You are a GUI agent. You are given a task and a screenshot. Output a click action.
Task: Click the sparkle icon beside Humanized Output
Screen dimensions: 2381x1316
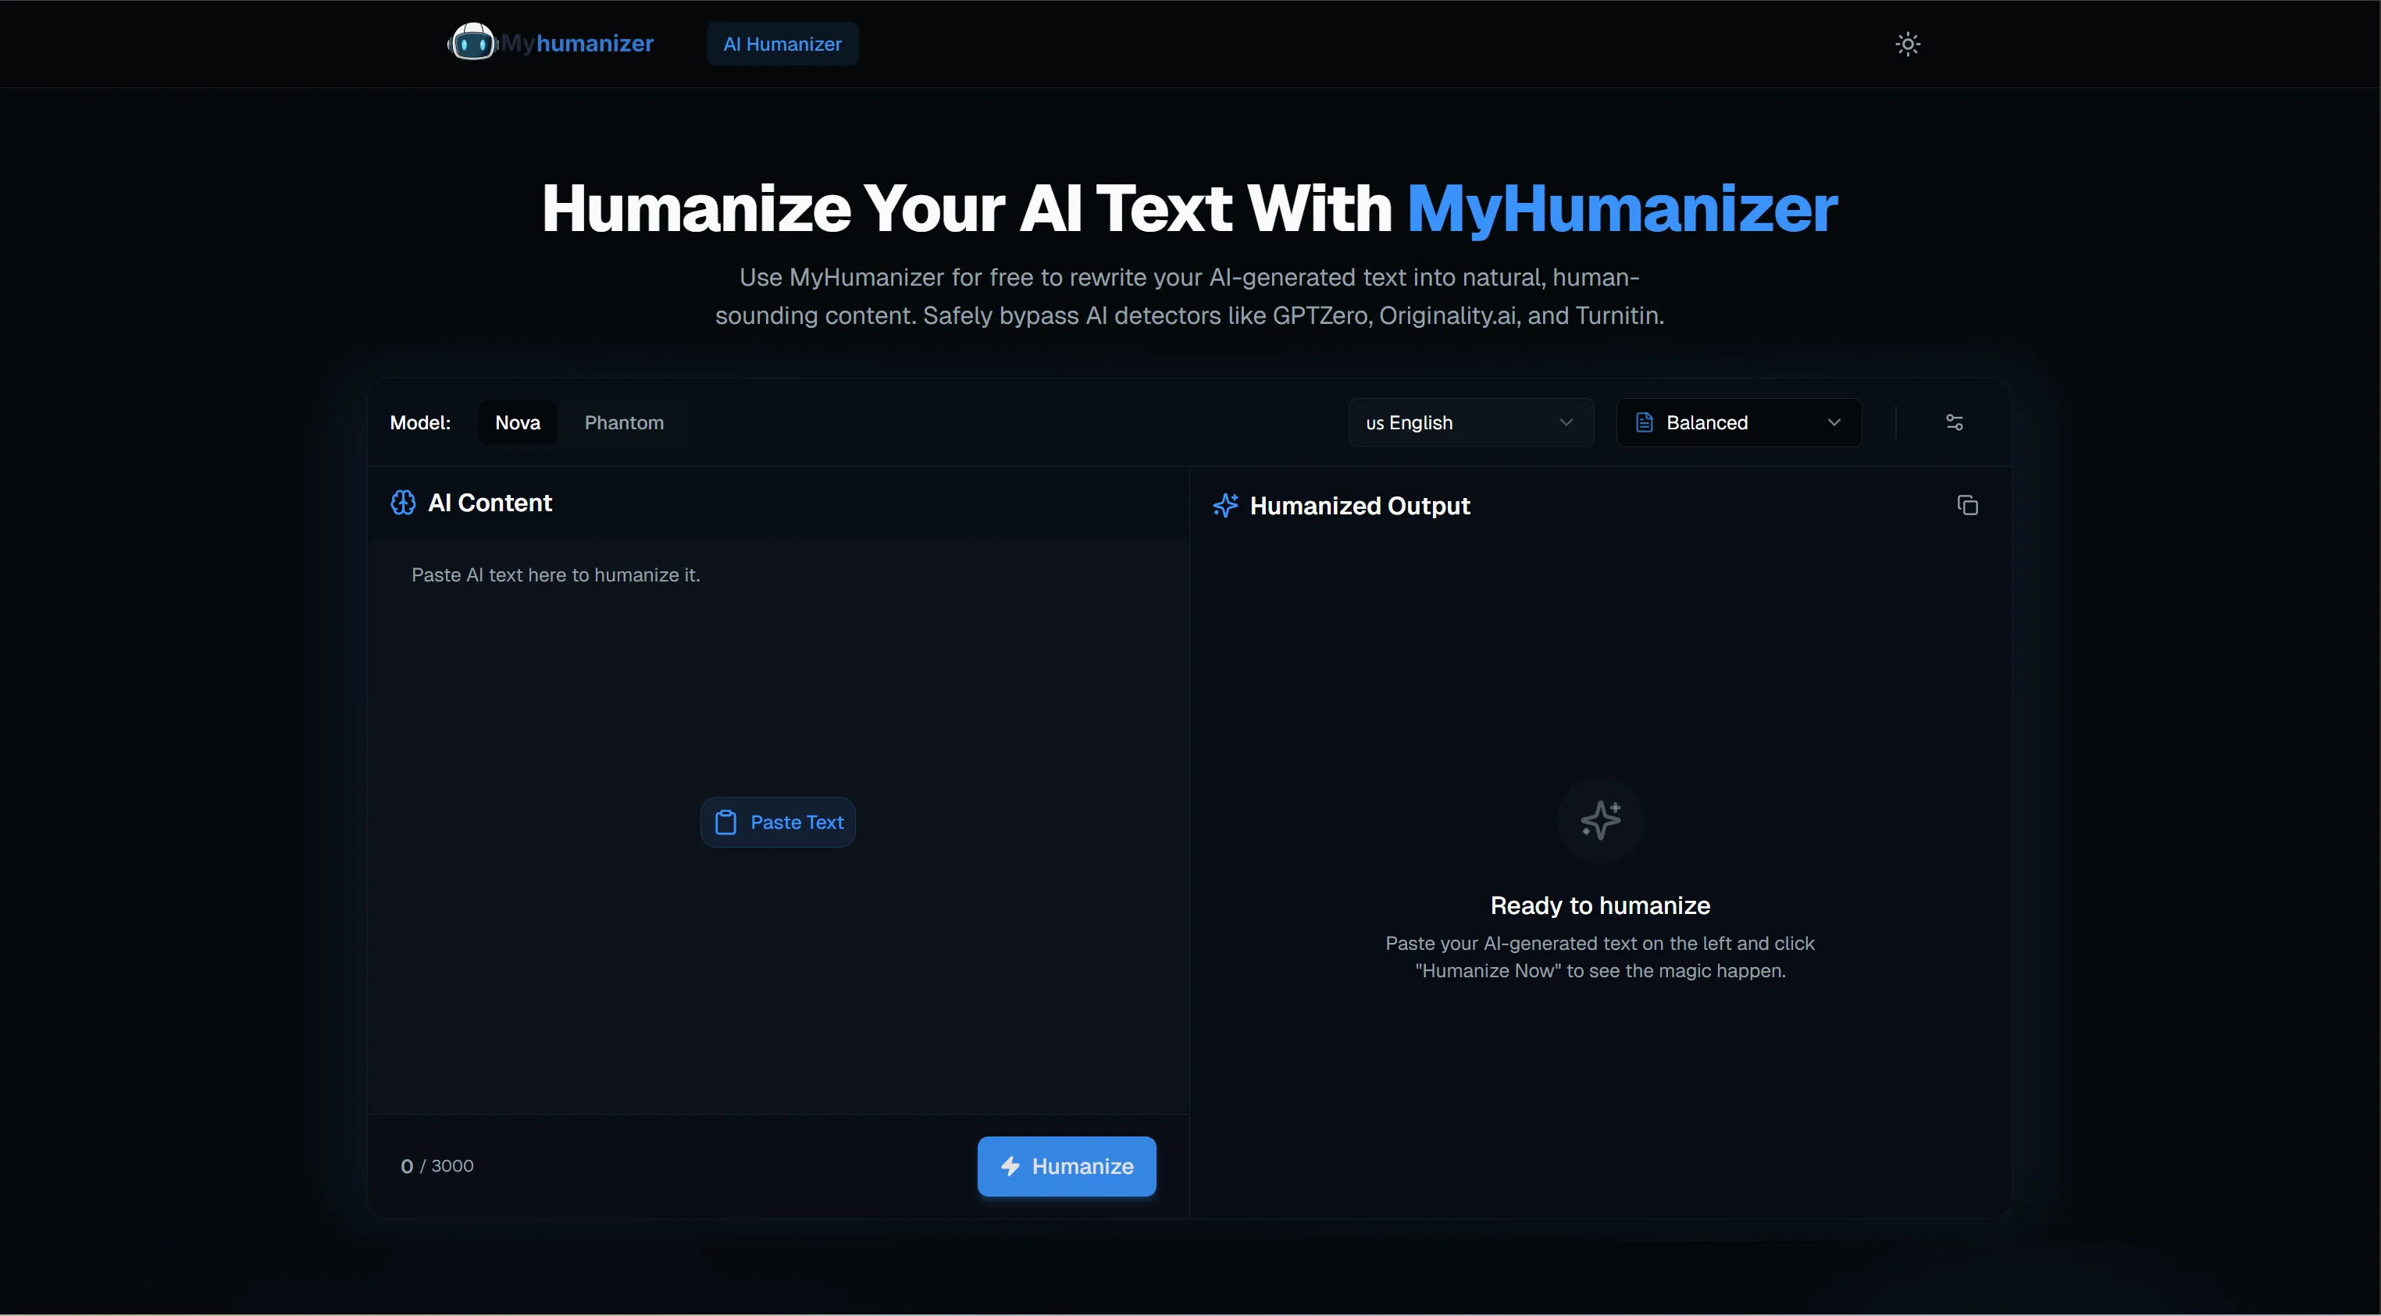[x=1225, y=506]
